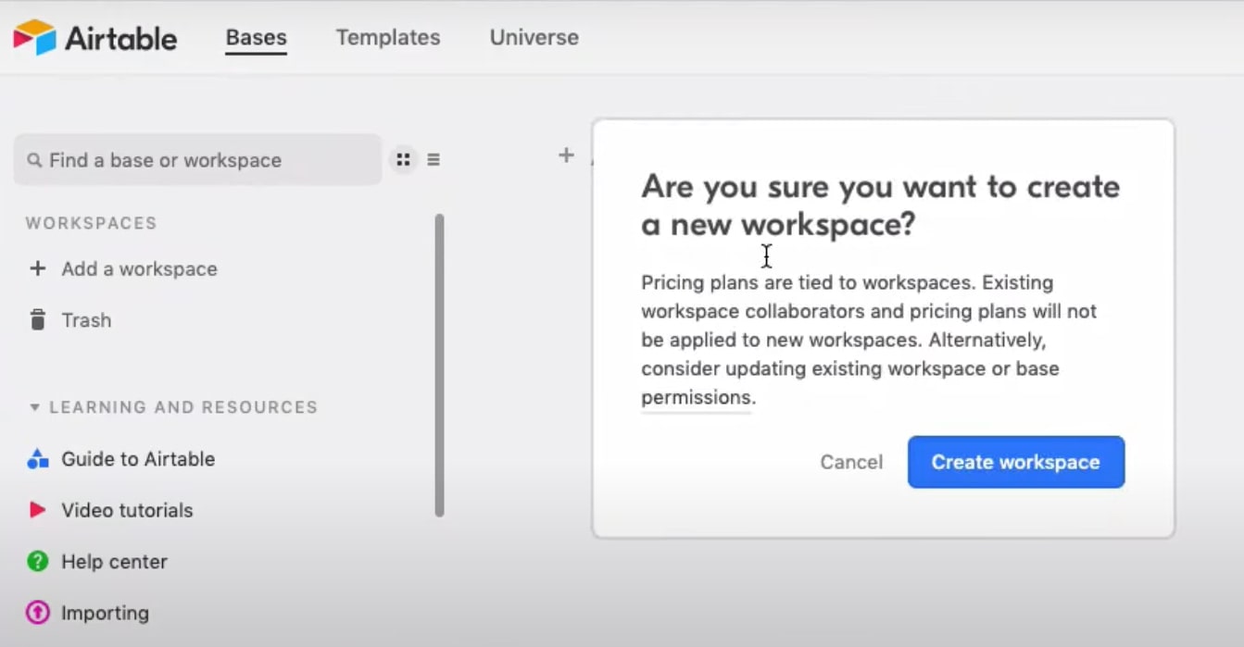The image size is (1244, 647).
Task: Collapse the Learning and Resources section
Action: (x=35, y=406)
